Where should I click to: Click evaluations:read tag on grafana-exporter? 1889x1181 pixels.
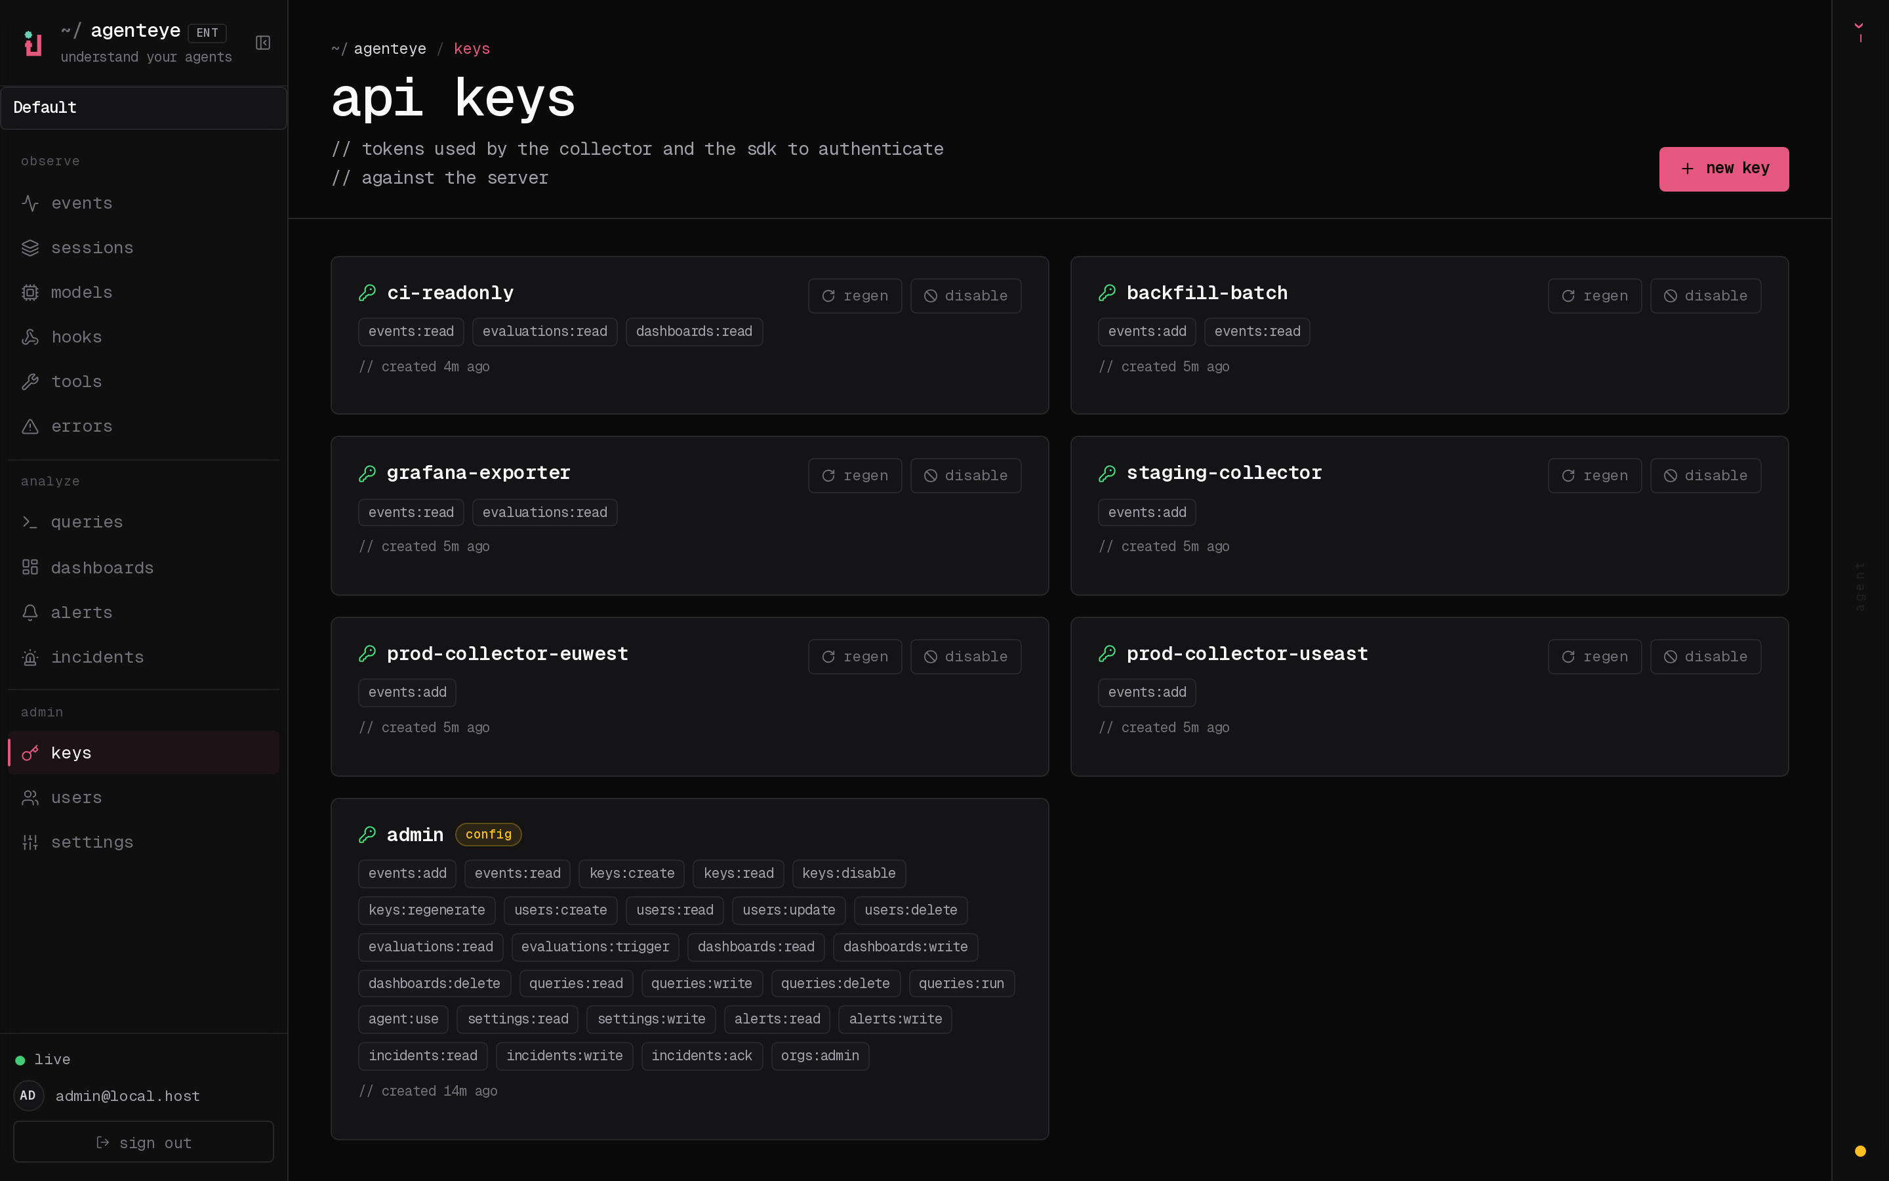tap(545, 512)
